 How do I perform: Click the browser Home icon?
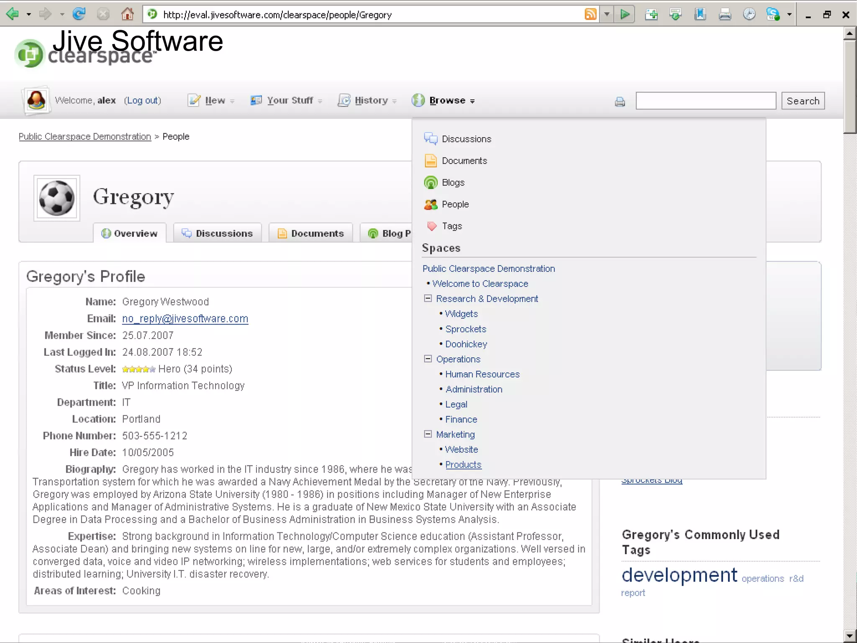(x=127, y=14)
